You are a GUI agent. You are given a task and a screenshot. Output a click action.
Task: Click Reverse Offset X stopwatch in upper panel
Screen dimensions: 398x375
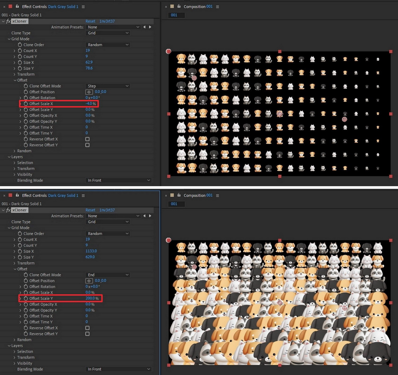(26, 139)
